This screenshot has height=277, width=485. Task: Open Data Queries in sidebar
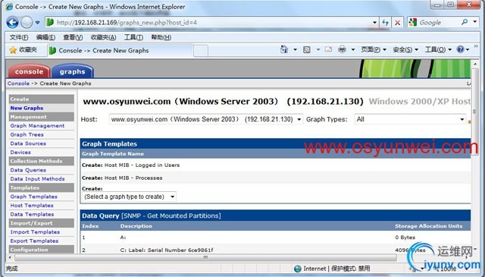[28, 170]
